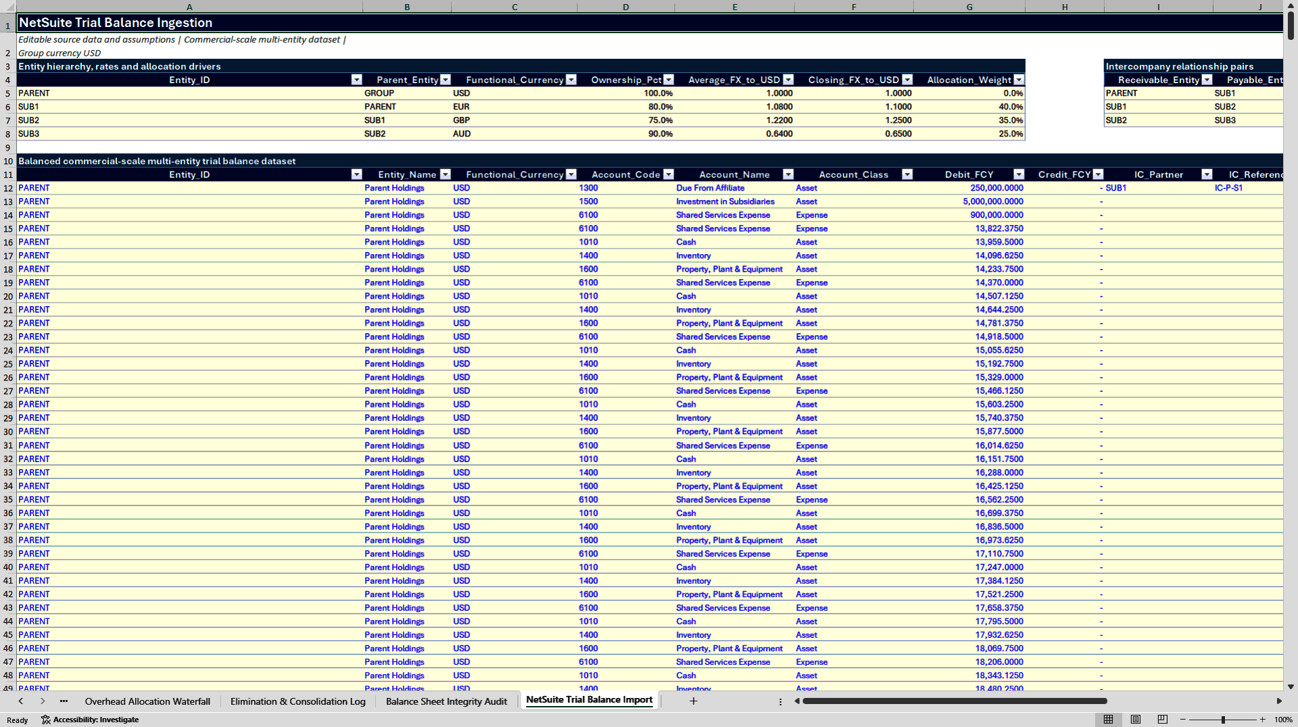Switch to Overhead Allocation Waterfall sheet
Image resolution: width=1298 pixels, height=727 pixels.
coord(147,701)
